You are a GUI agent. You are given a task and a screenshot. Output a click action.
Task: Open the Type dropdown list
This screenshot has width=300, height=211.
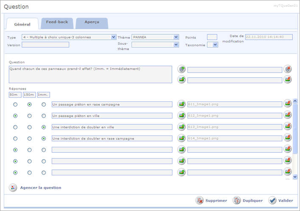pos(113,37)
